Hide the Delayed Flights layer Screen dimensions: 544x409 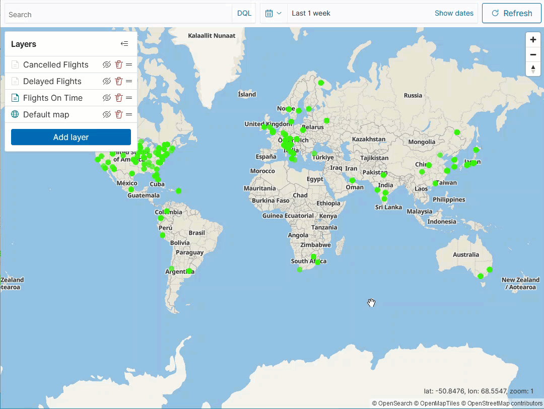pos(106,81)
